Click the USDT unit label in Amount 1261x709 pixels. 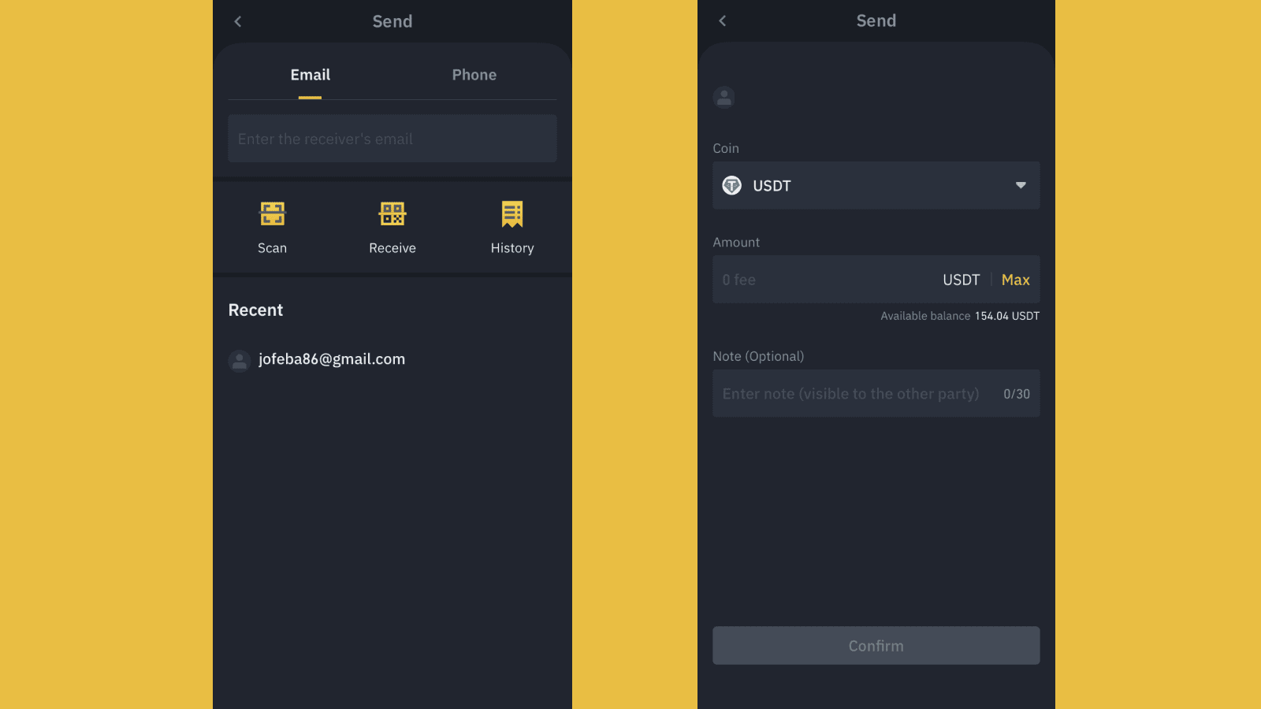click(x=962, y=280)
